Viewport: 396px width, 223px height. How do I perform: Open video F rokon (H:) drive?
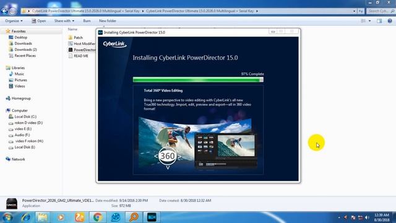pos(26,141)
